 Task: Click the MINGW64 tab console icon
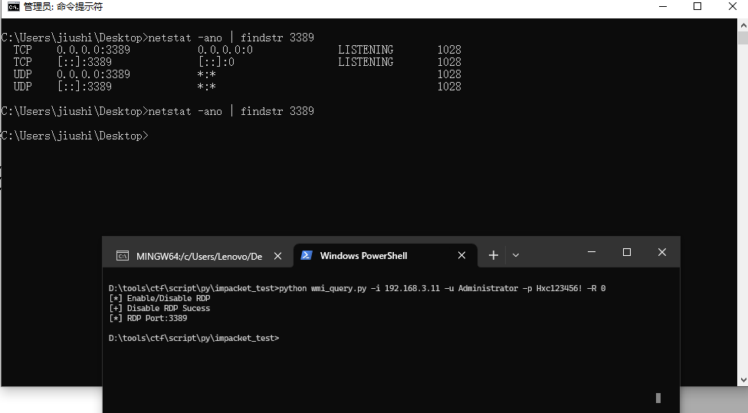click(123, 256)
